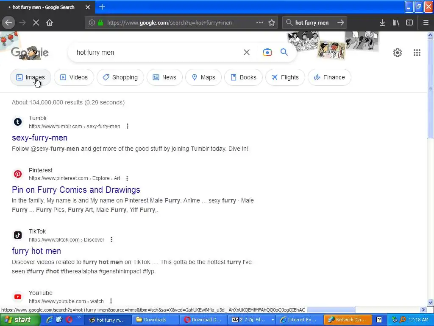Click the YouTube site favicon

coord(18,297)
